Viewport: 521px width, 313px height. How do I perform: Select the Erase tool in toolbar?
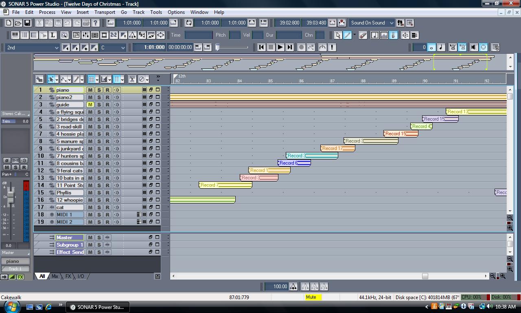[363, 35]
